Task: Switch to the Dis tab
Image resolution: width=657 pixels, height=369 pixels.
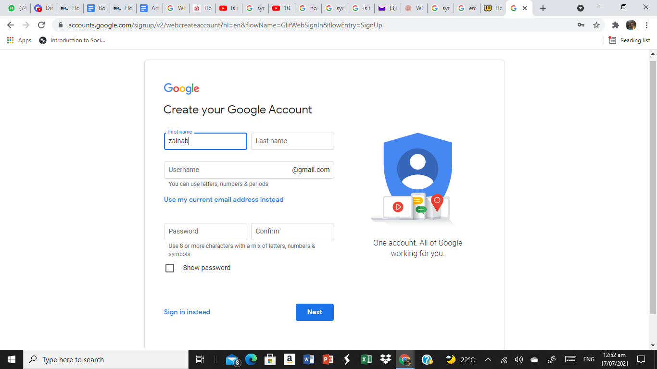Action: pyautogui.click(x=43, y=8)
